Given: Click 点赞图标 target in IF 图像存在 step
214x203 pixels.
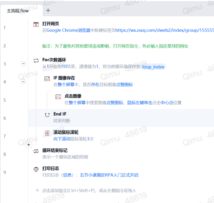Looking at the screenshot, I should (125, 84).
